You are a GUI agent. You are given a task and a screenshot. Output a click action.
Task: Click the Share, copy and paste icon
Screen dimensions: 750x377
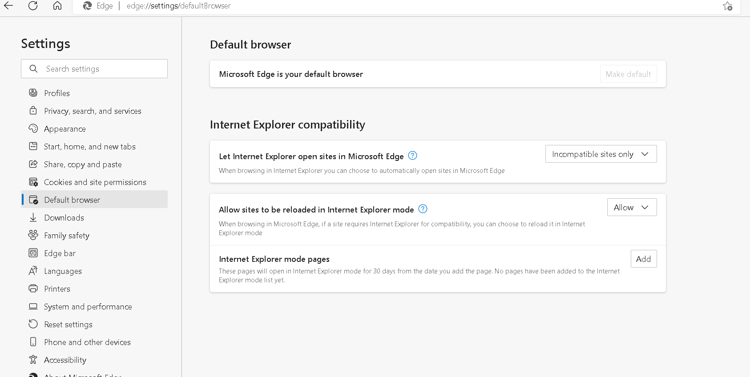pos(33,164)
